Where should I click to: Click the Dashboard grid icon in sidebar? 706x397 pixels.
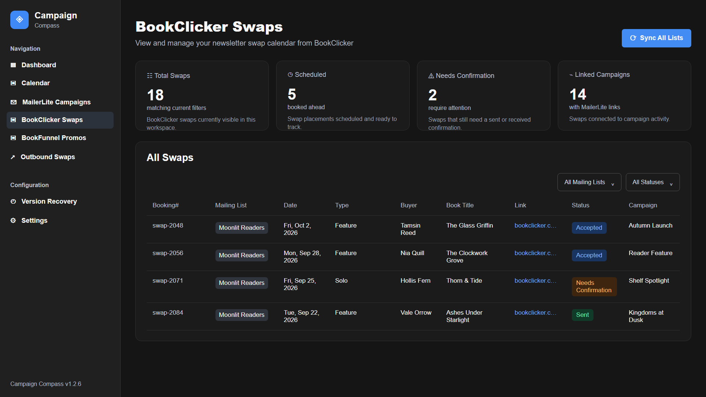[x=13, y=65]
